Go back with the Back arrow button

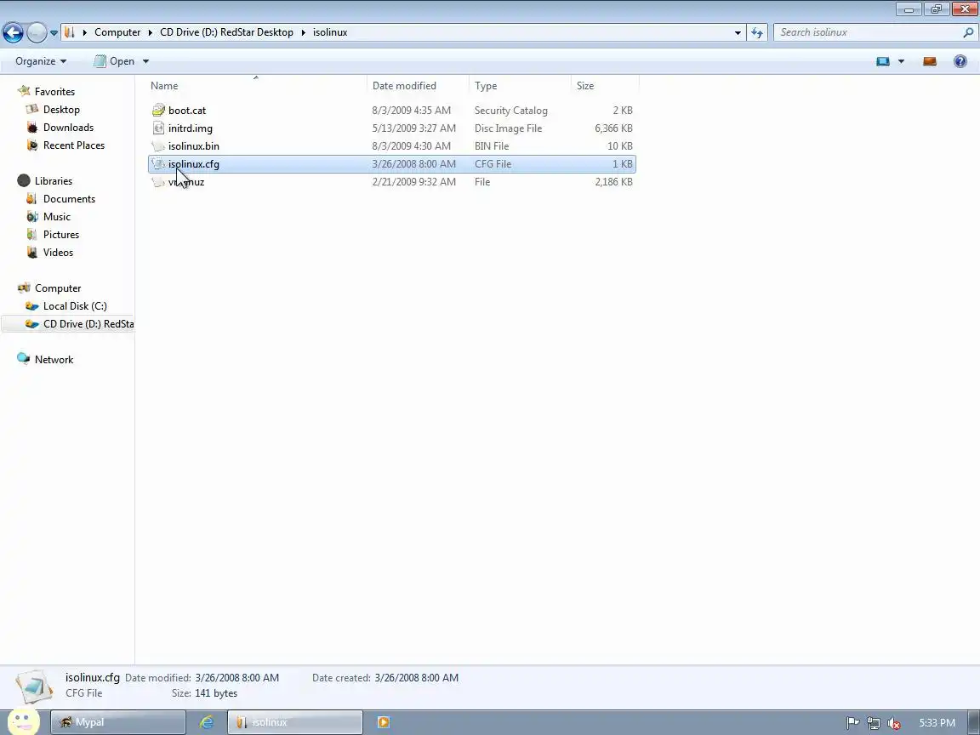(13, 32)
